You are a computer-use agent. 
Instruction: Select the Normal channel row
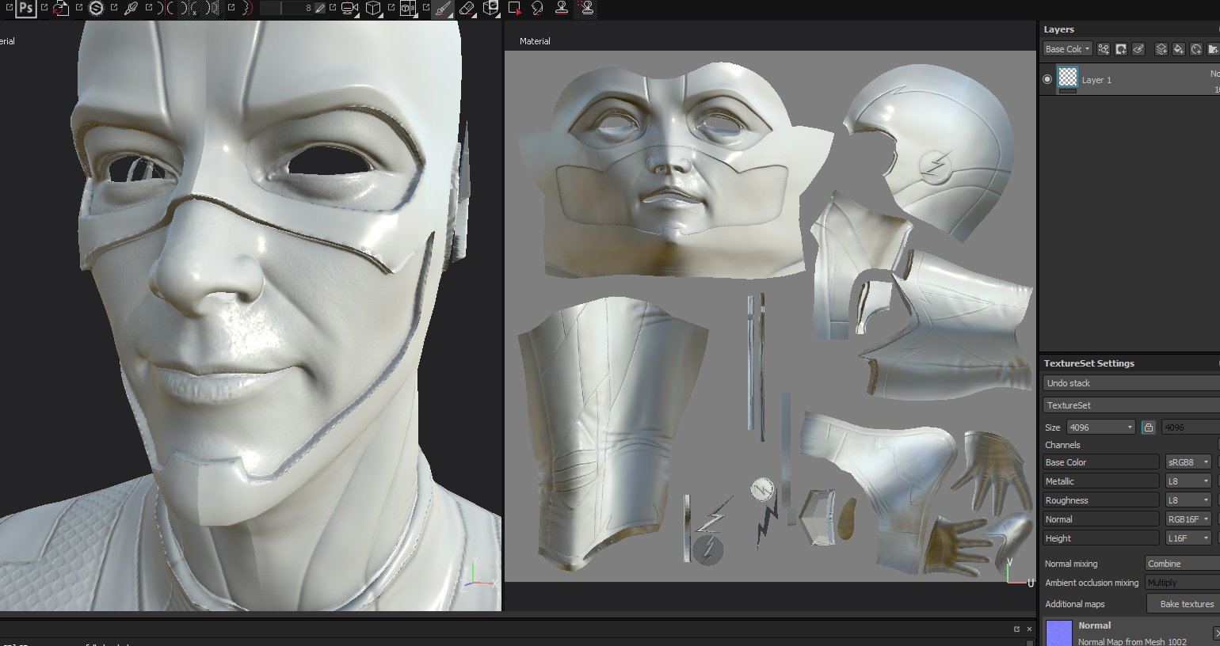coord(1101,519)
